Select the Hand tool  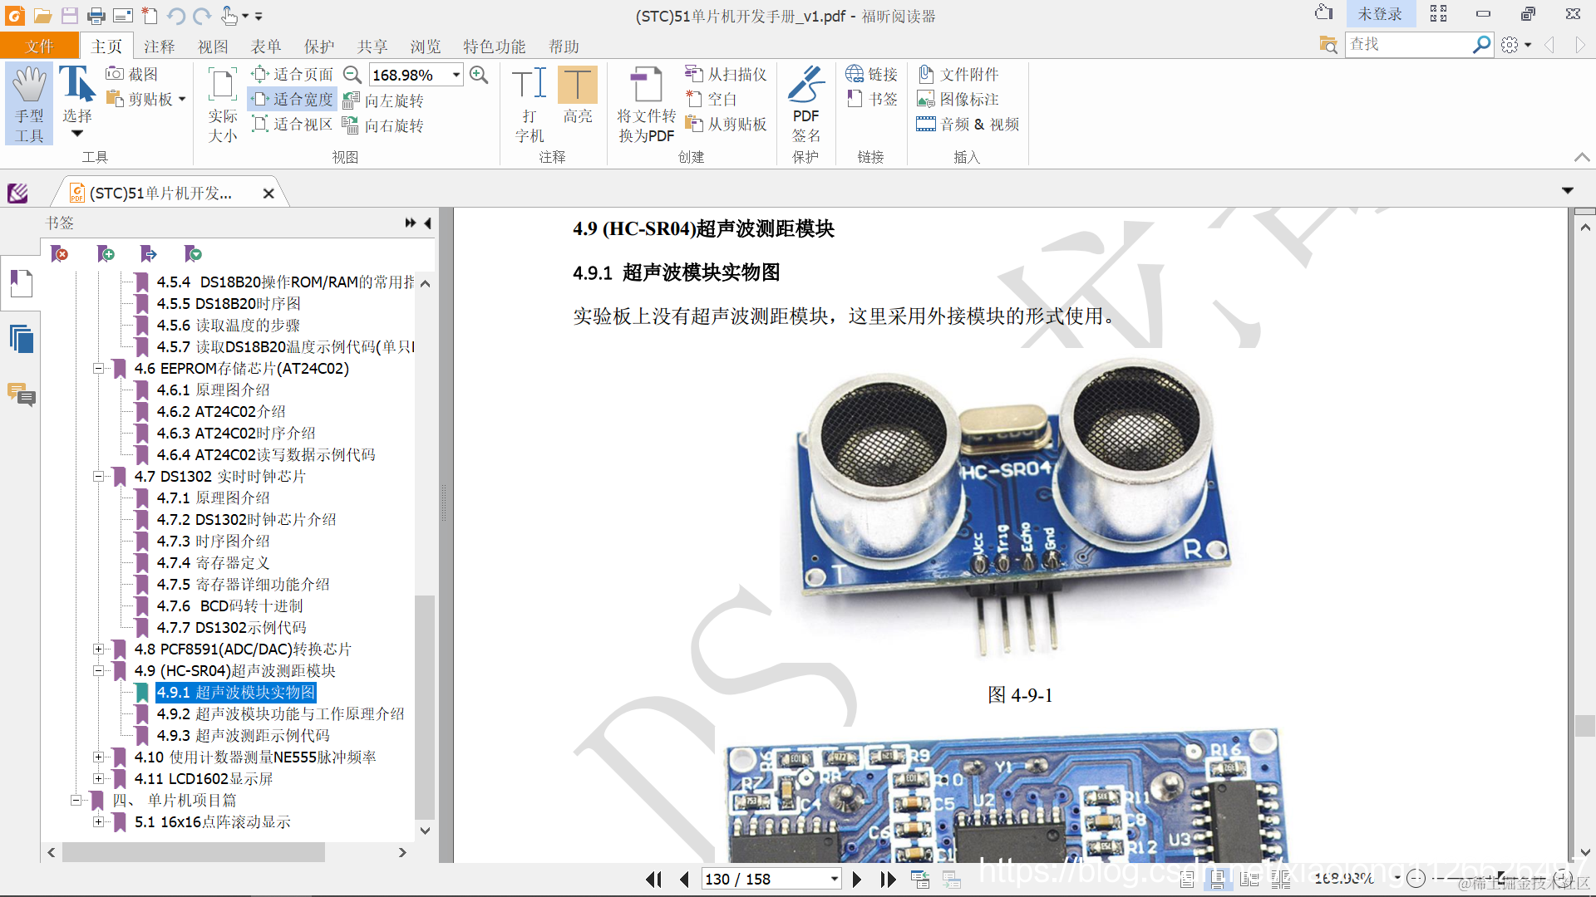tap(29, 103)
